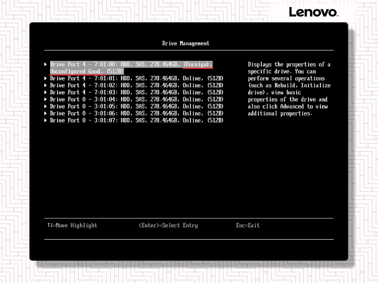This screenshot has height=283, width=378.
Task: Click the arrow marker before drive 7:01:03
Action: pos(46,92)
